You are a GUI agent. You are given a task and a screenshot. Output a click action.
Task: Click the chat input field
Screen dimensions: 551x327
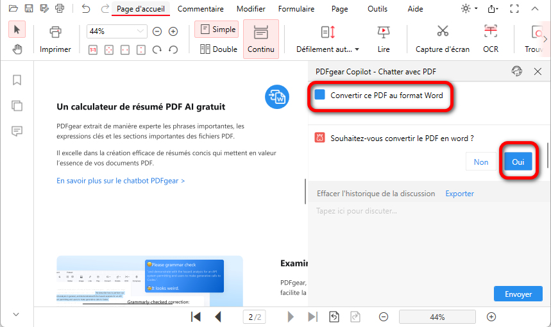(423, 211)
